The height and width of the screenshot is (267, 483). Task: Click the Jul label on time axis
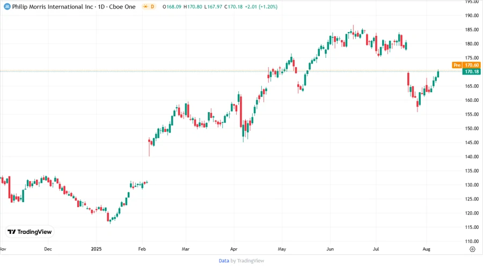click(376, 249)
